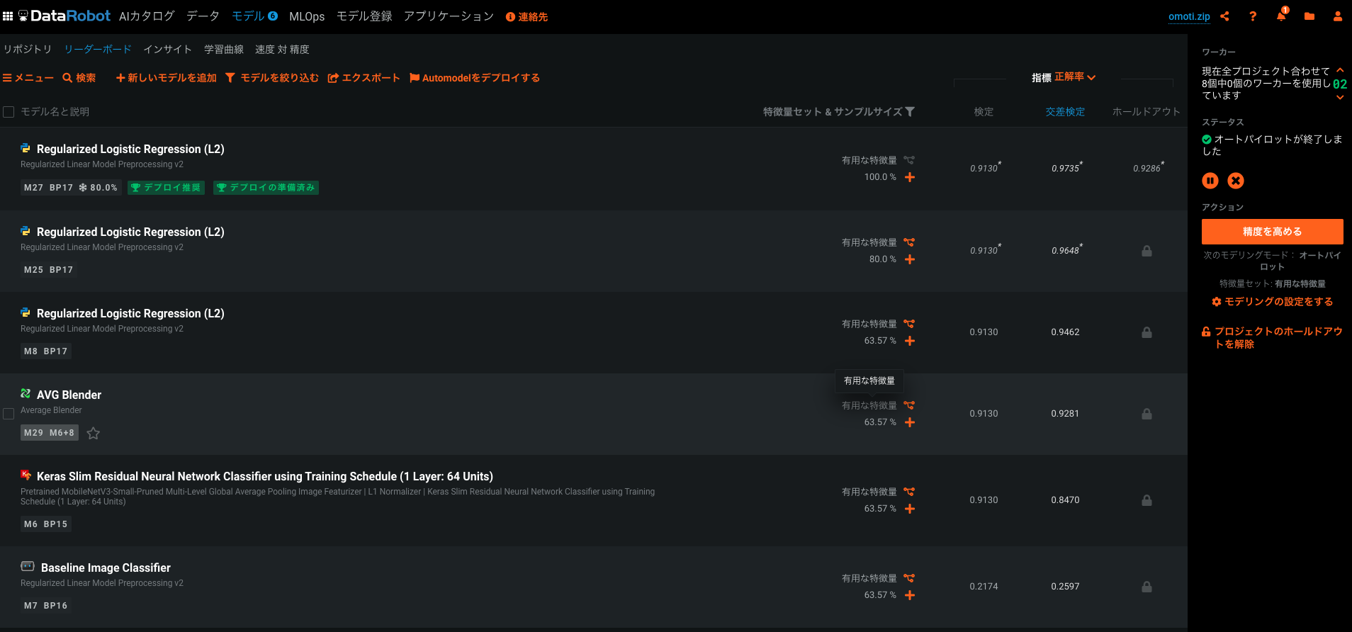Click the 検索 search button
The image size is (1352, 632).
pos(79,78)
